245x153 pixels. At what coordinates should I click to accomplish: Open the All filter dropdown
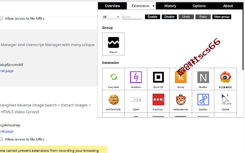point(111,17)
